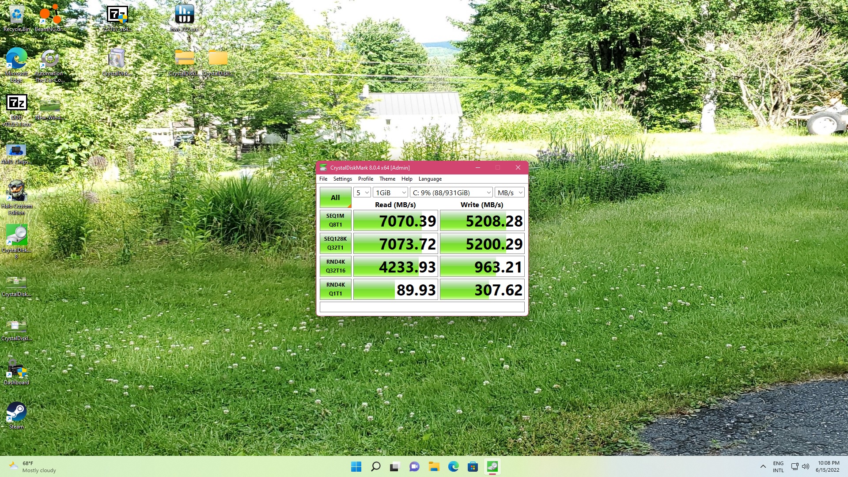Viewport: 848px width, 477px height.
Task: Select the Halo Custom Edition shortcut
Action: pos(16,197)
